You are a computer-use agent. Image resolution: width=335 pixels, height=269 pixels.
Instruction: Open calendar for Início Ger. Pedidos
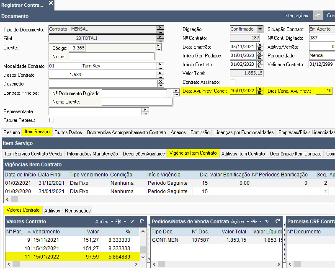(260, 57)
